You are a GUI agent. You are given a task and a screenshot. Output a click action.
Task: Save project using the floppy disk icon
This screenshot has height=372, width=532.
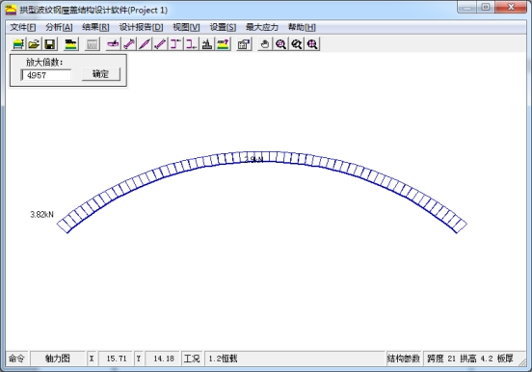click(50, 44)
